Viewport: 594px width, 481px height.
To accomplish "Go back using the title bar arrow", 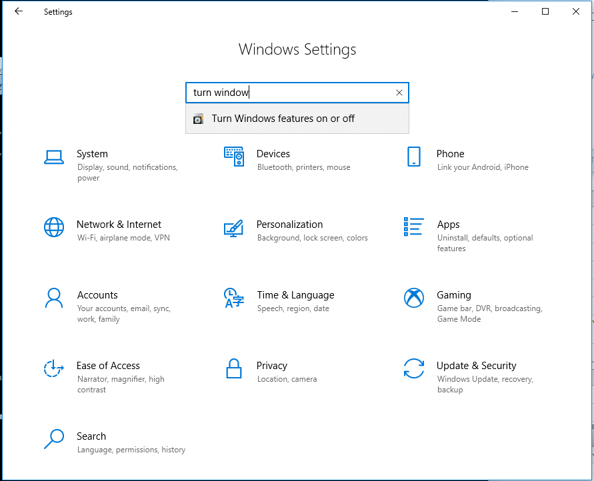I will pyautogui.click(x=19, y=11).
